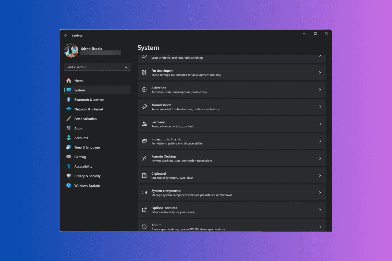Click the Optional features grid icon
The width and height of the screenshot is (392, 261).
click(x=144, y=210)
